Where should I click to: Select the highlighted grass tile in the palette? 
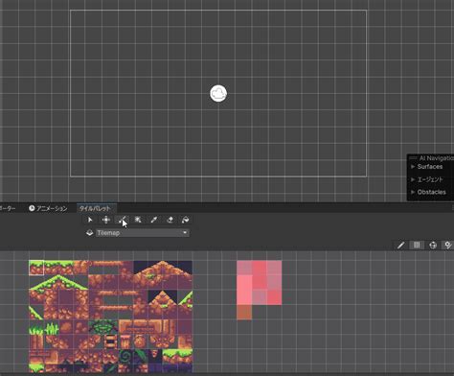36,268
